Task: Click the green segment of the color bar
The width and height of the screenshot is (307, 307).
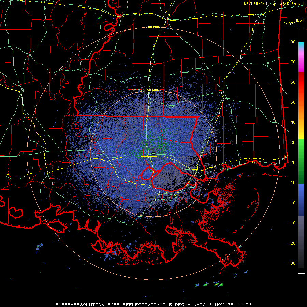Action: tap(301, 161)
